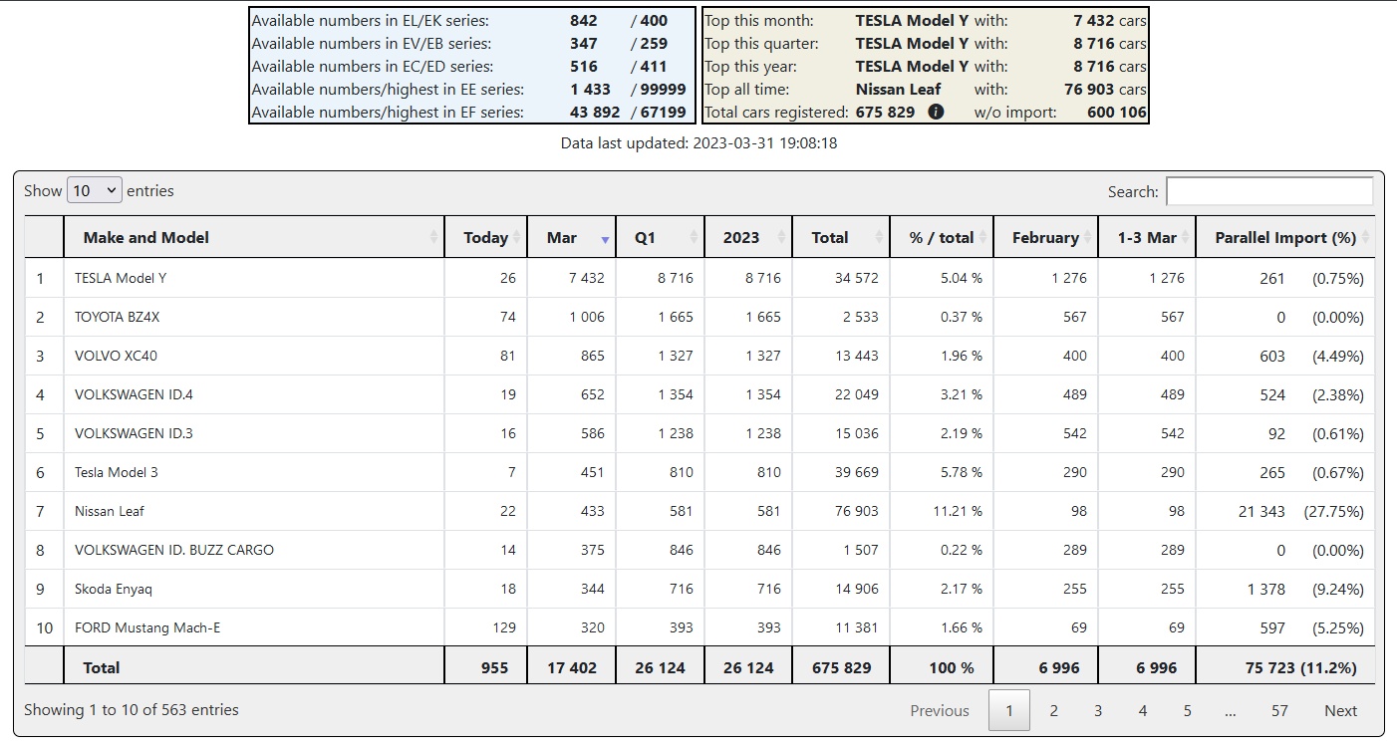Sort table by Mar column
Viewport: 1397px width, 747px height.
[x=571, y=237]
